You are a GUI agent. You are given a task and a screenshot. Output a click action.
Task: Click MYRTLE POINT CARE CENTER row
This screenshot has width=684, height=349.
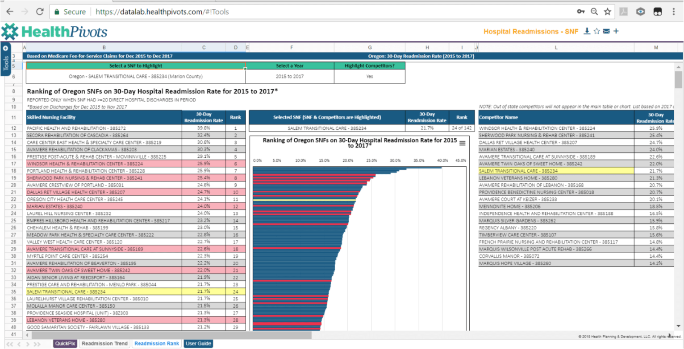click(104, 256)
